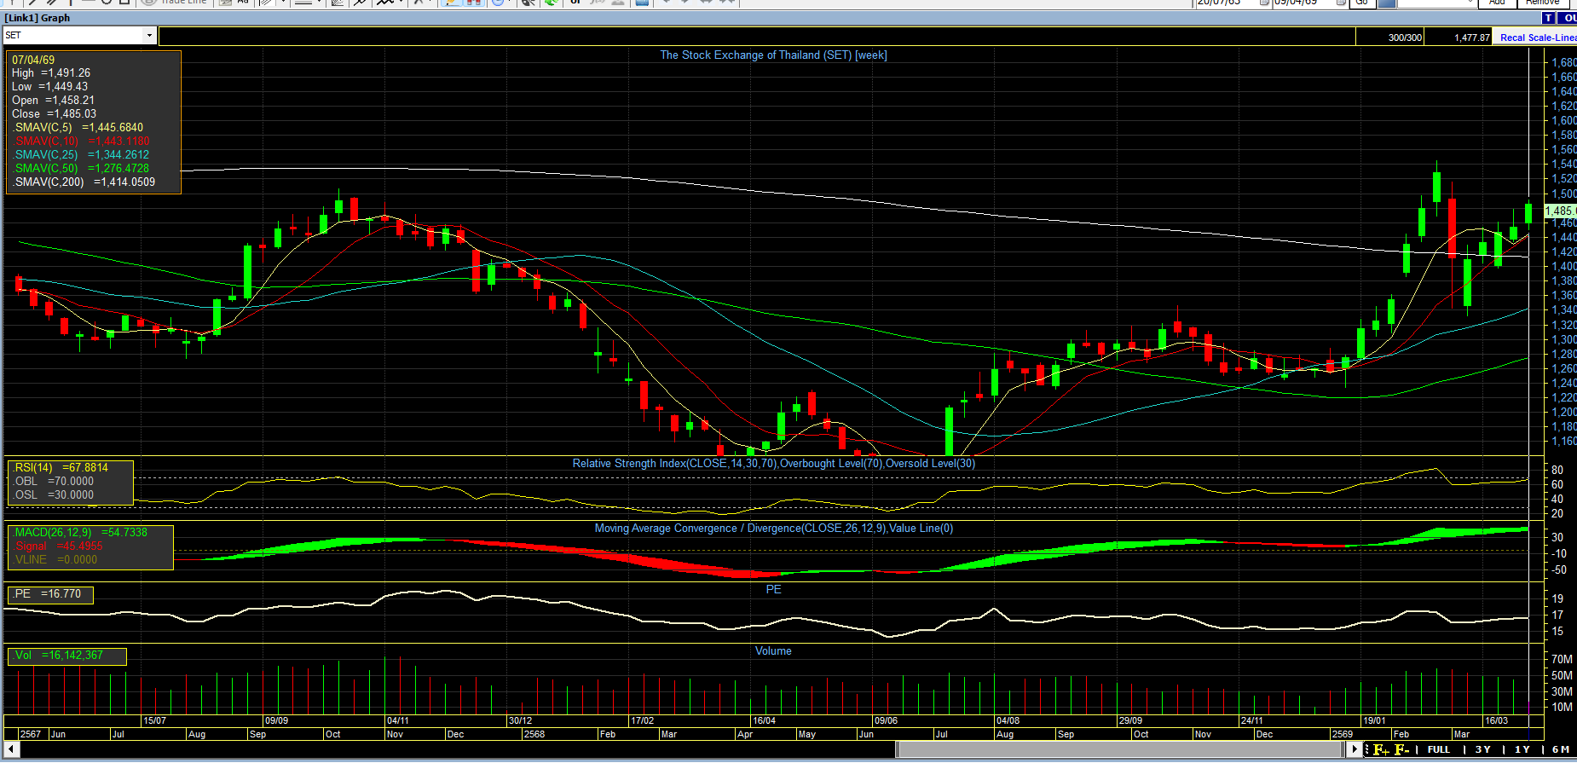This screenshot has height=763, width=1577.
Task: Click the toolbar grip beside F+
Action: pyautogui.click(x=1367, y=749)
